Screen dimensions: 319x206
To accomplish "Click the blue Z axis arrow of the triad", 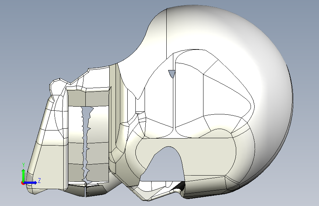I will pyautogui.click(x=31, y=183).
